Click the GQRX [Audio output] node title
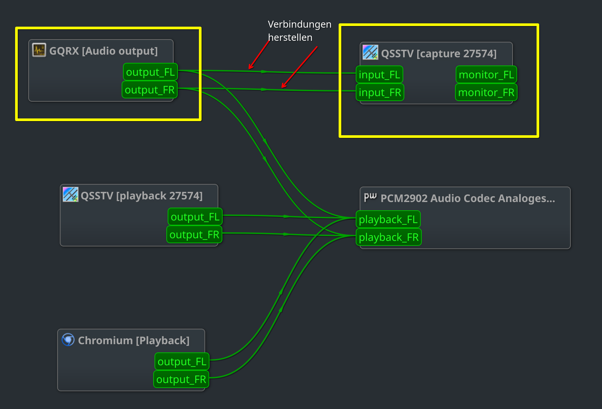602x409 pixels. coord(103,51)
